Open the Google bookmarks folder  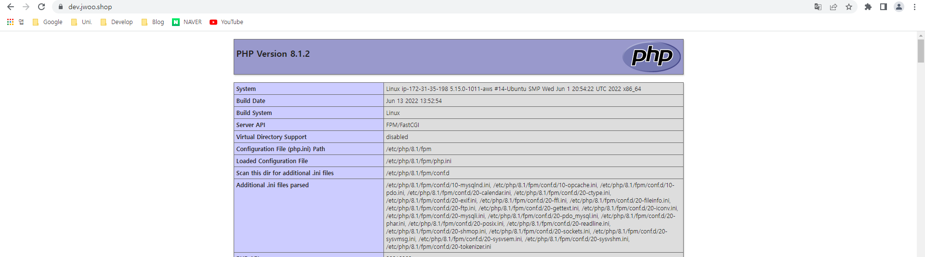47,22
